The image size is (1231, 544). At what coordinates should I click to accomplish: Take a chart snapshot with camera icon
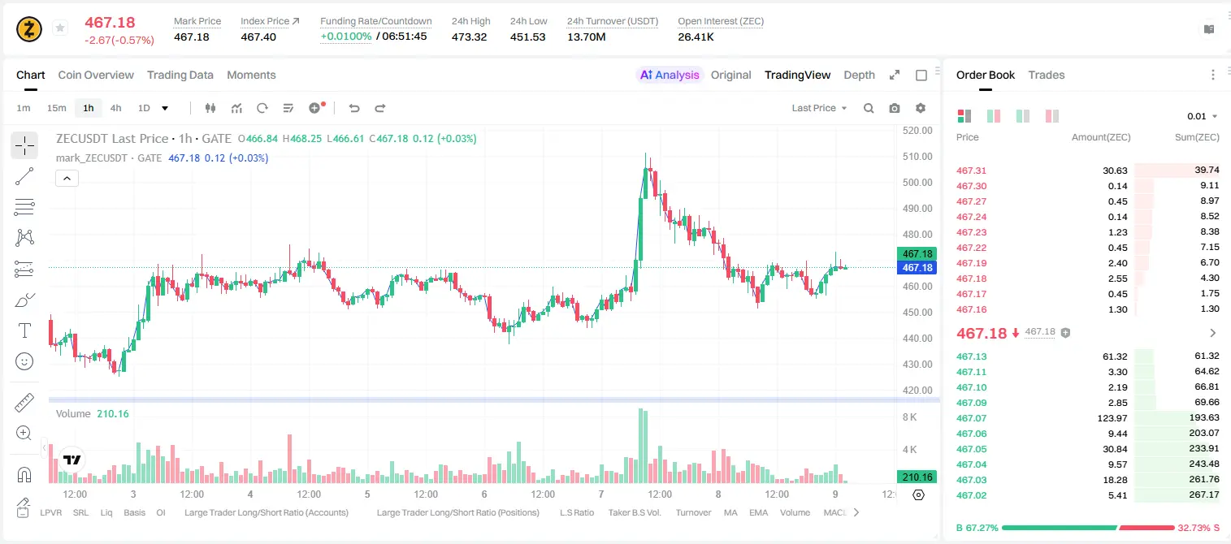895,108
